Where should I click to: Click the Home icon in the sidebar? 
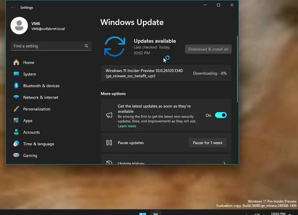coord(16,62)
